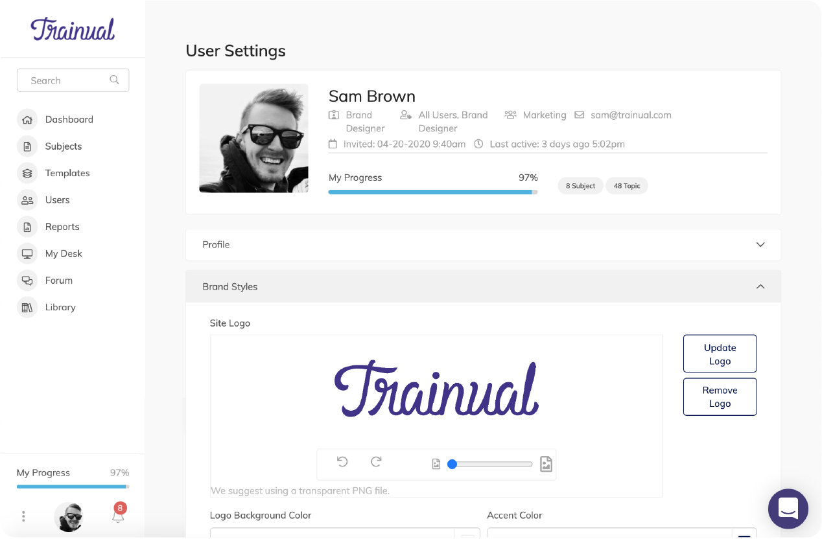Image resolution: width=822 pixels, height=539 pixels.
Task: Open the Forum page
Action: pos(59,281)
